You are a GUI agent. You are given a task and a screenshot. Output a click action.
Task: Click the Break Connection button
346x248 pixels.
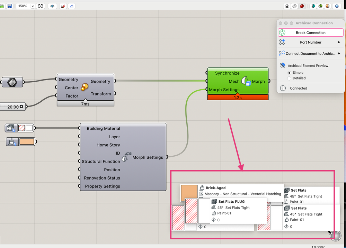coord(310,33)
